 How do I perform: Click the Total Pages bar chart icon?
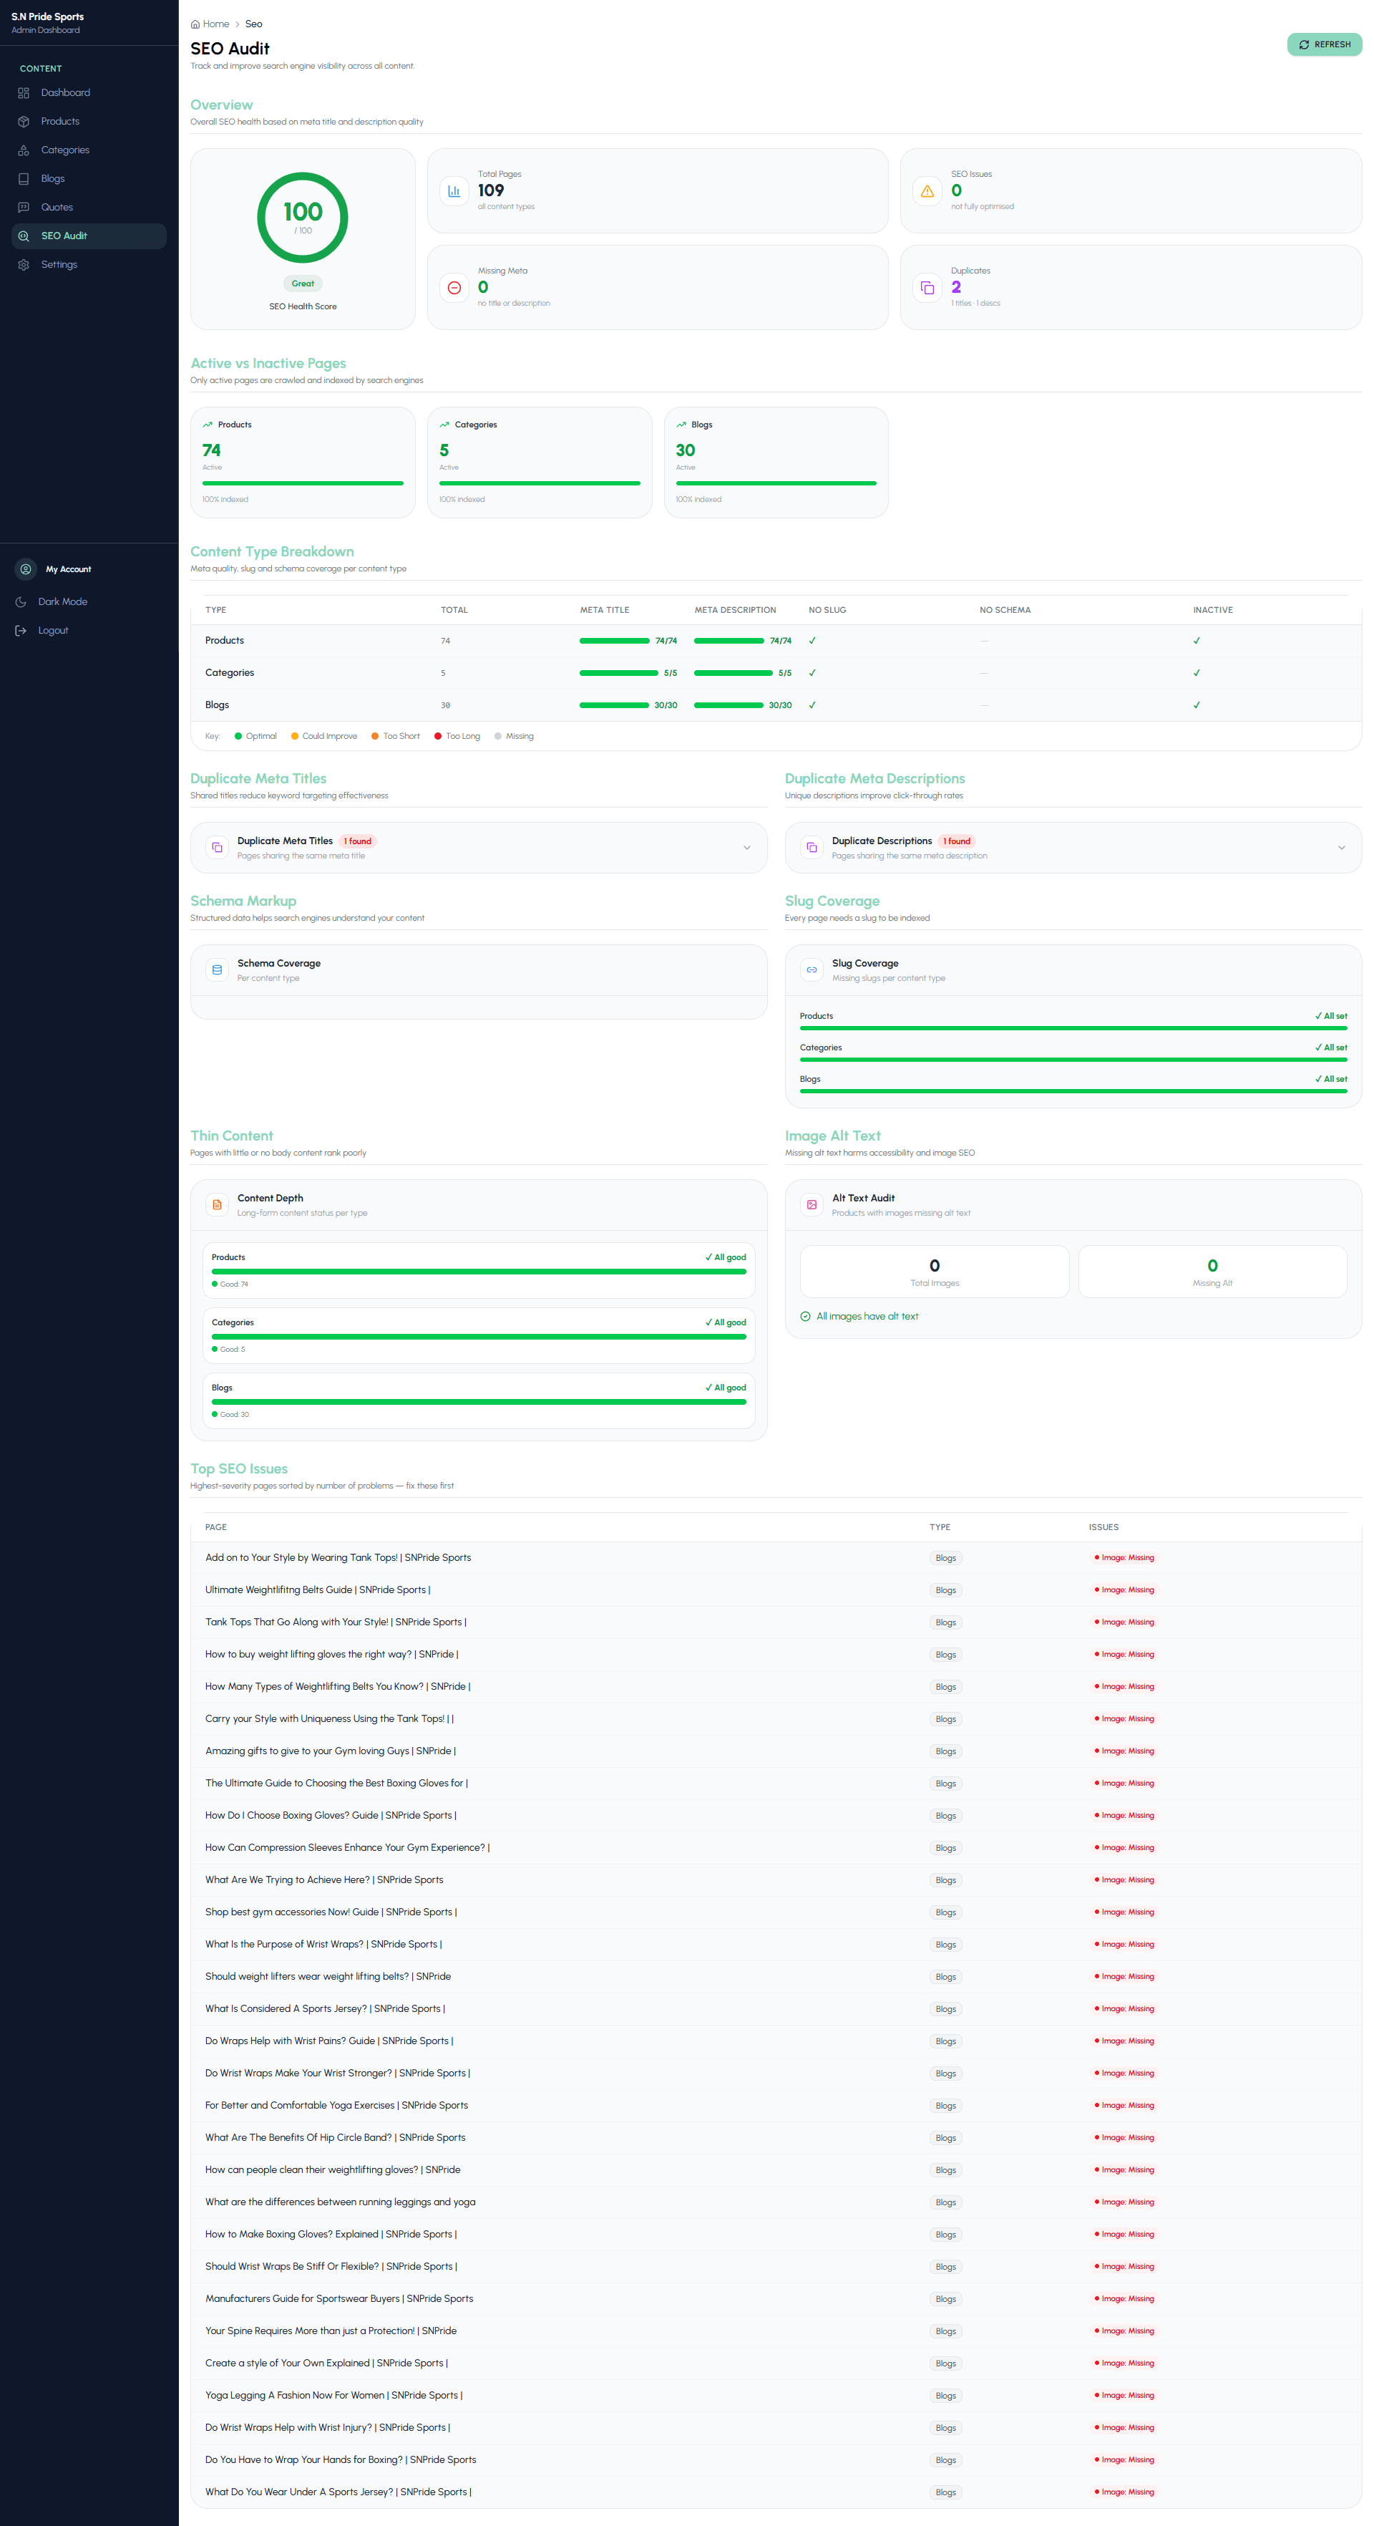[454, 191]
